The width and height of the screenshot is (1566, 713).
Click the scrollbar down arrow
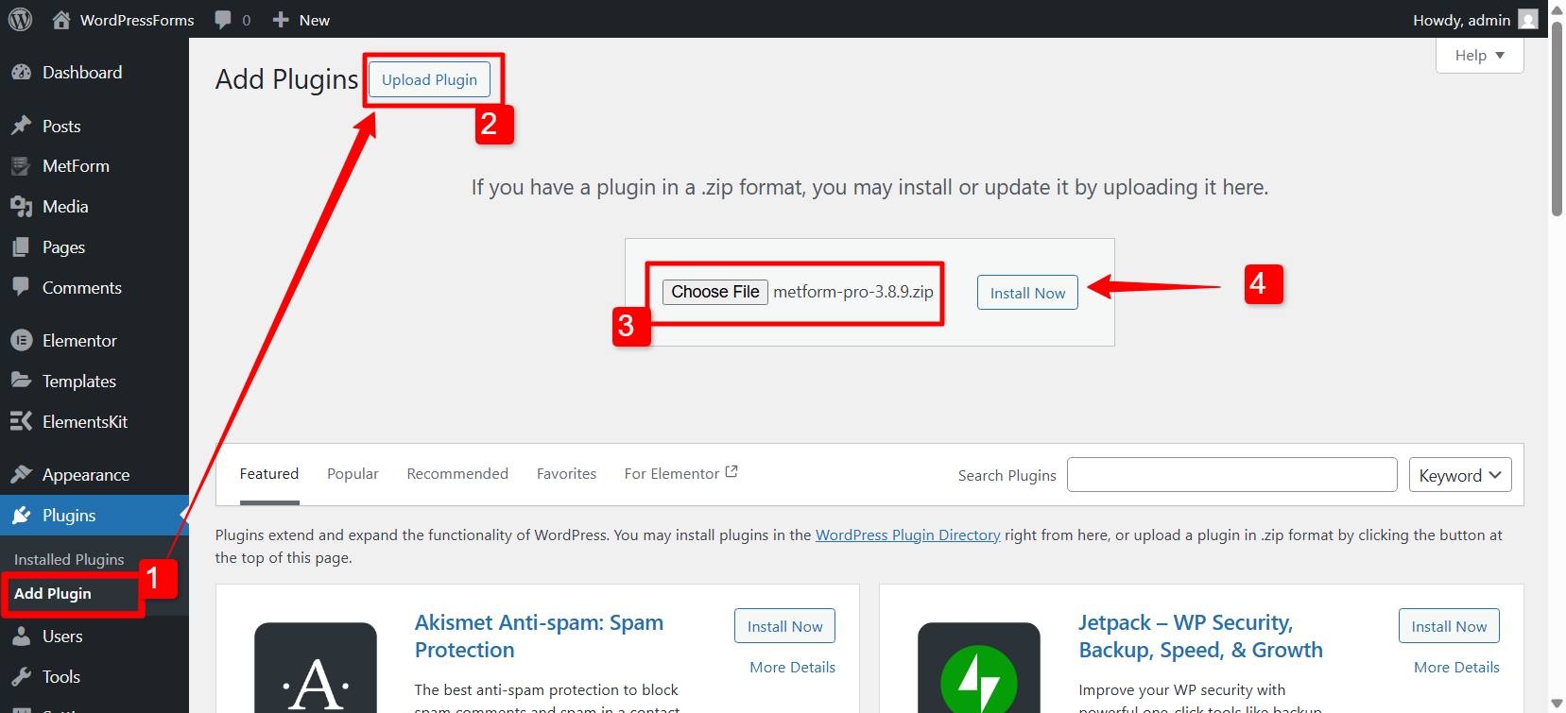click(x=1557, y=705)
